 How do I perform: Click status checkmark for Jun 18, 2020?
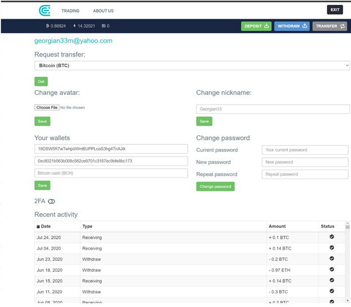(x=331, y=269)
